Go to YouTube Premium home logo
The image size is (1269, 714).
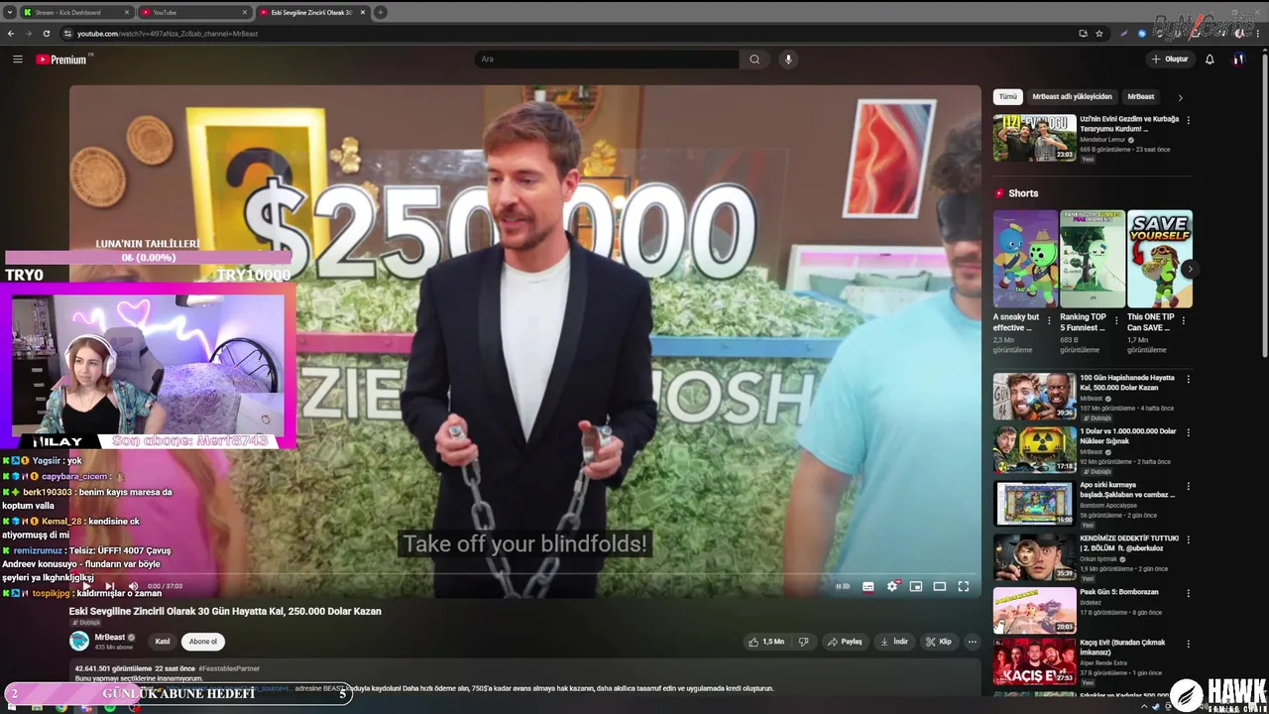pyautogui.click(x=61, y=59)
